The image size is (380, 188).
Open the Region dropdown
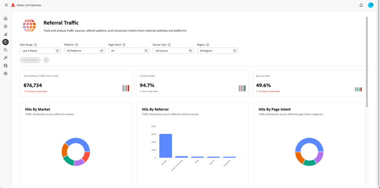click(x=218, y=50)
